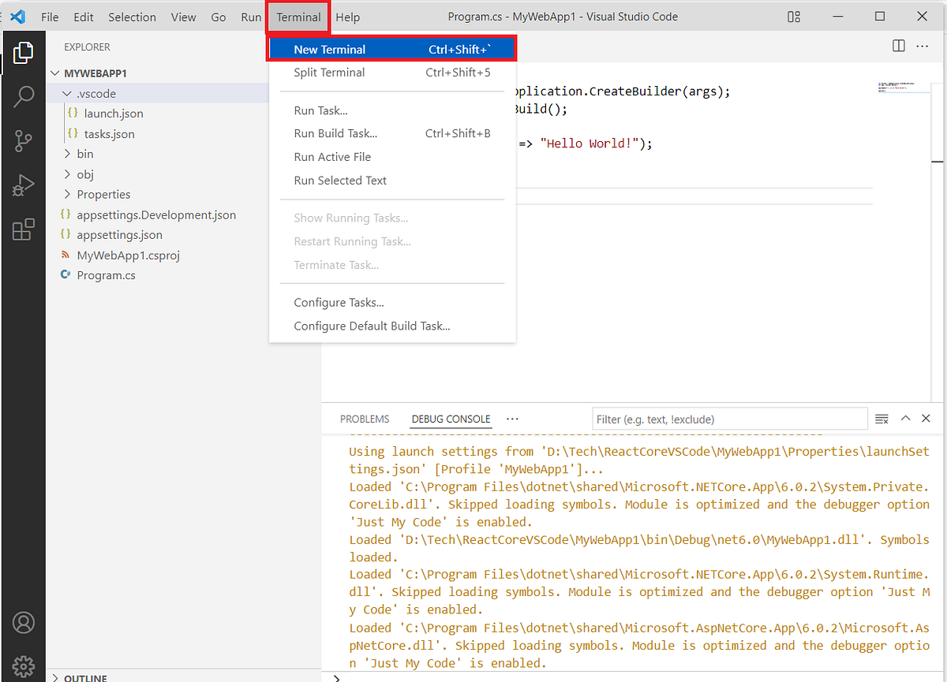This screenshot has height=682, width=947.
Task: Open the Explorer view in the activity bar
Action: click(x=24, y=51)
